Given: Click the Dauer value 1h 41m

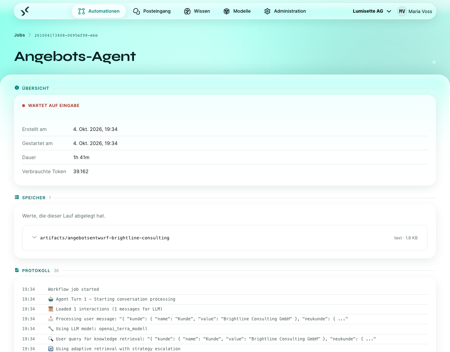Looking at the screenshot, I should [81, 157].
